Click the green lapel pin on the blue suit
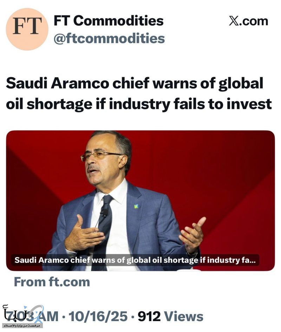This screenshot has width=281, height=332. point(136,206)
